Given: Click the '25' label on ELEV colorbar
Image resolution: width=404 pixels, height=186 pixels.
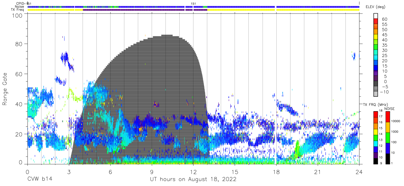Looking at the screenshot, I should point(385,55).
